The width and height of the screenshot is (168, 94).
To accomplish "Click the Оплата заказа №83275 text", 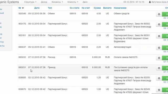I will point(125,57).
